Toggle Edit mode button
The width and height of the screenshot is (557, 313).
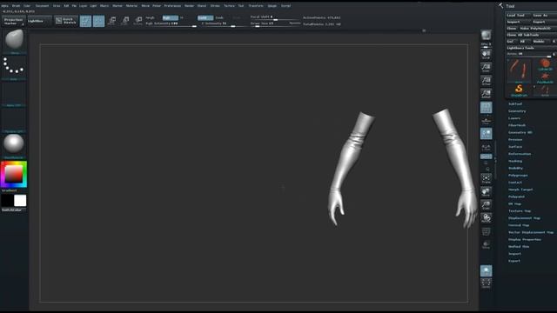[85, 21]
